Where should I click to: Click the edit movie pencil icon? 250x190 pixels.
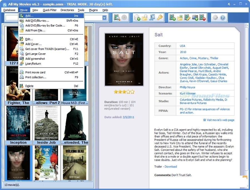tap(187, 18)
